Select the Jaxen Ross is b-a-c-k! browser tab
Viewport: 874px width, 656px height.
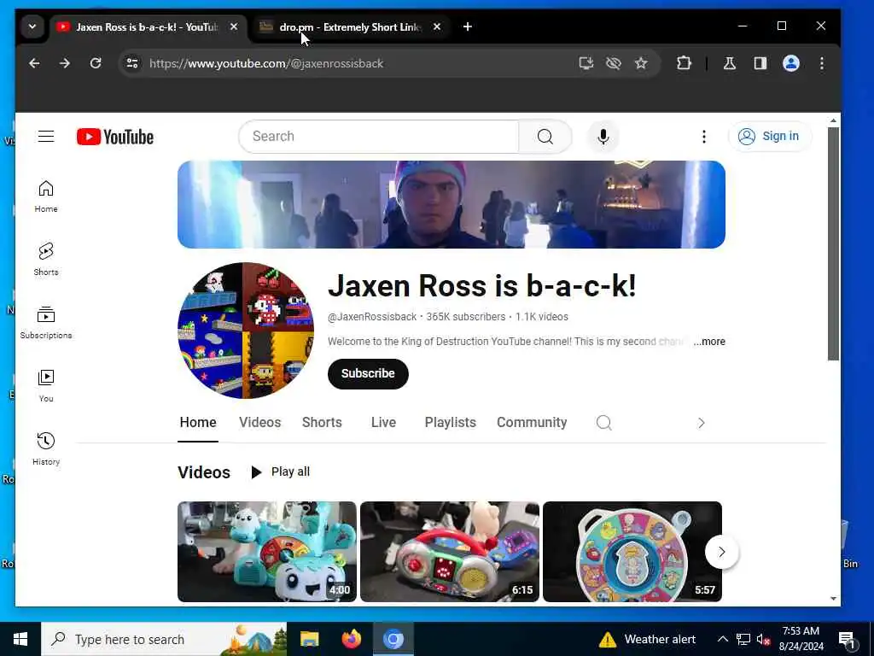(147, 26)
